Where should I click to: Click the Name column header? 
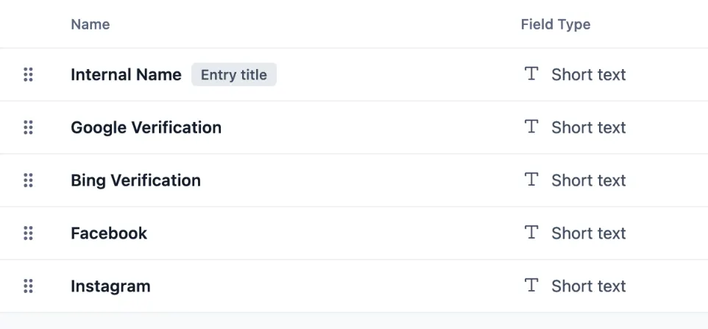(x=91, y=24)
